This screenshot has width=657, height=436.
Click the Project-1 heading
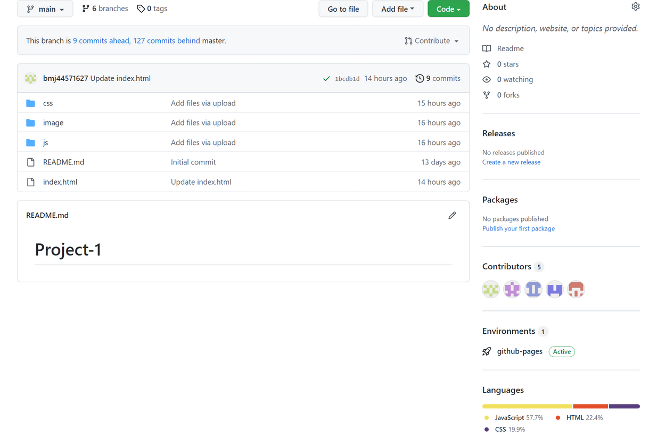coord(68,249)
